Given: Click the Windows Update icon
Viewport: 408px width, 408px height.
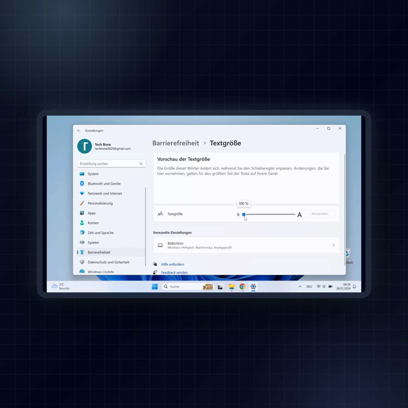Looking at the screenshot, I should (82, 272).
